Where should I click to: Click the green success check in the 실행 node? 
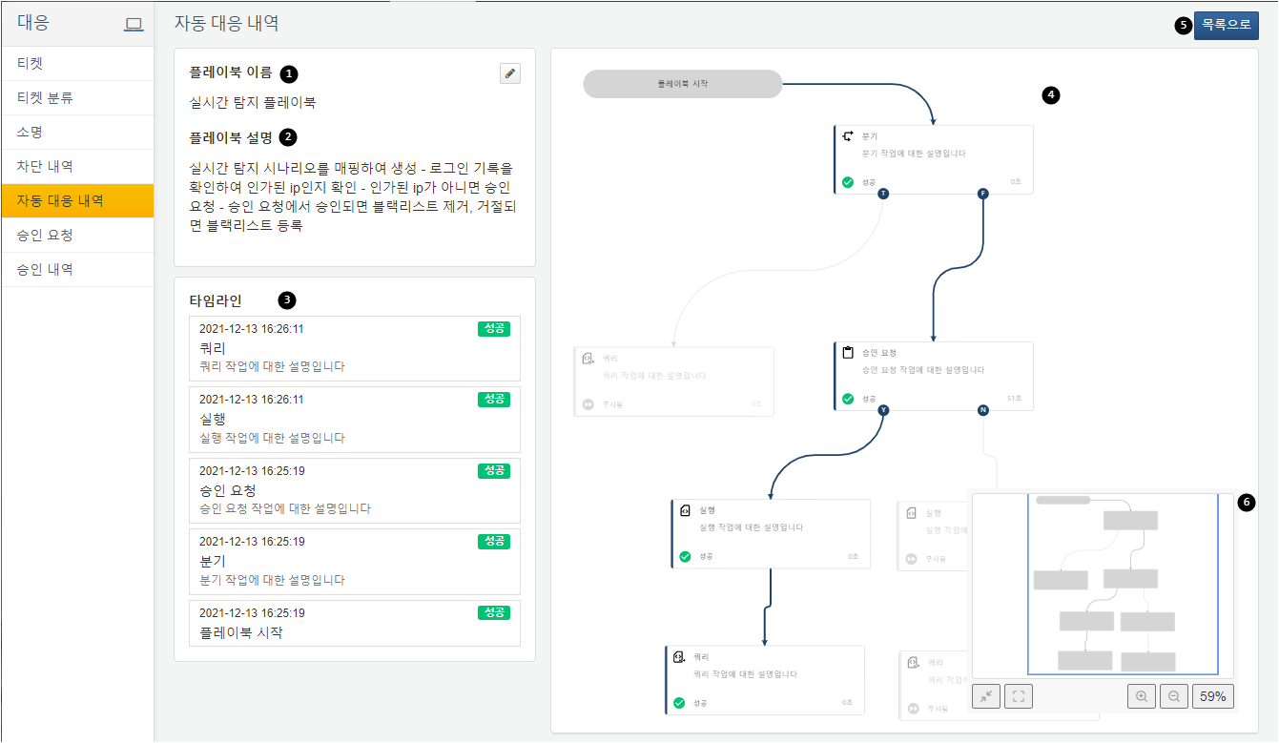tap(685, 556)
